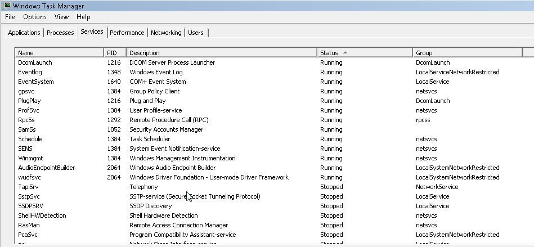This screenshot has width=534, height=247.
Task: Open the File menu
Action: [10, 17]
